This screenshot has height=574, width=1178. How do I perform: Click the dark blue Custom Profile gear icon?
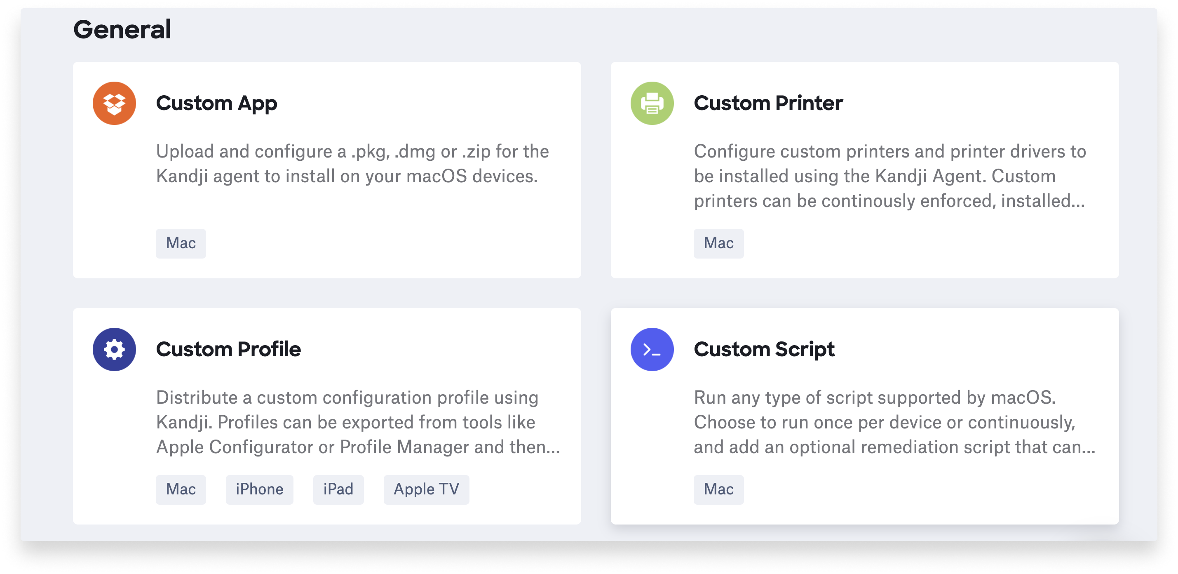(x=114, y=349)
